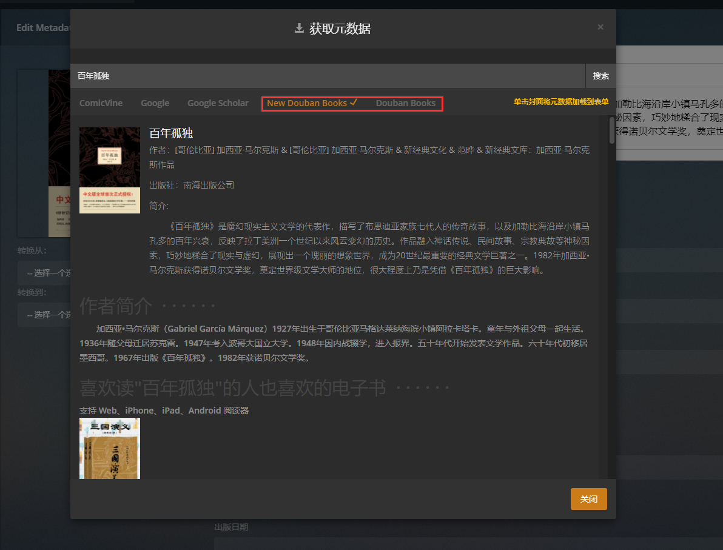This screenshot has width=723, height=550.
Task: Click the results list vertical scrollbar
Action: tap(611, 131)
